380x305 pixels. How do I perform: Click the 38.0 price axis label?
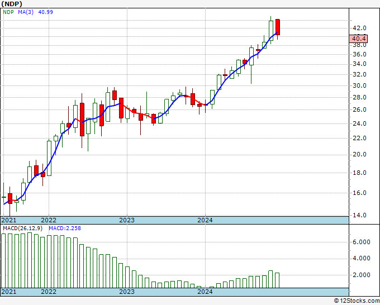[359, 45]
